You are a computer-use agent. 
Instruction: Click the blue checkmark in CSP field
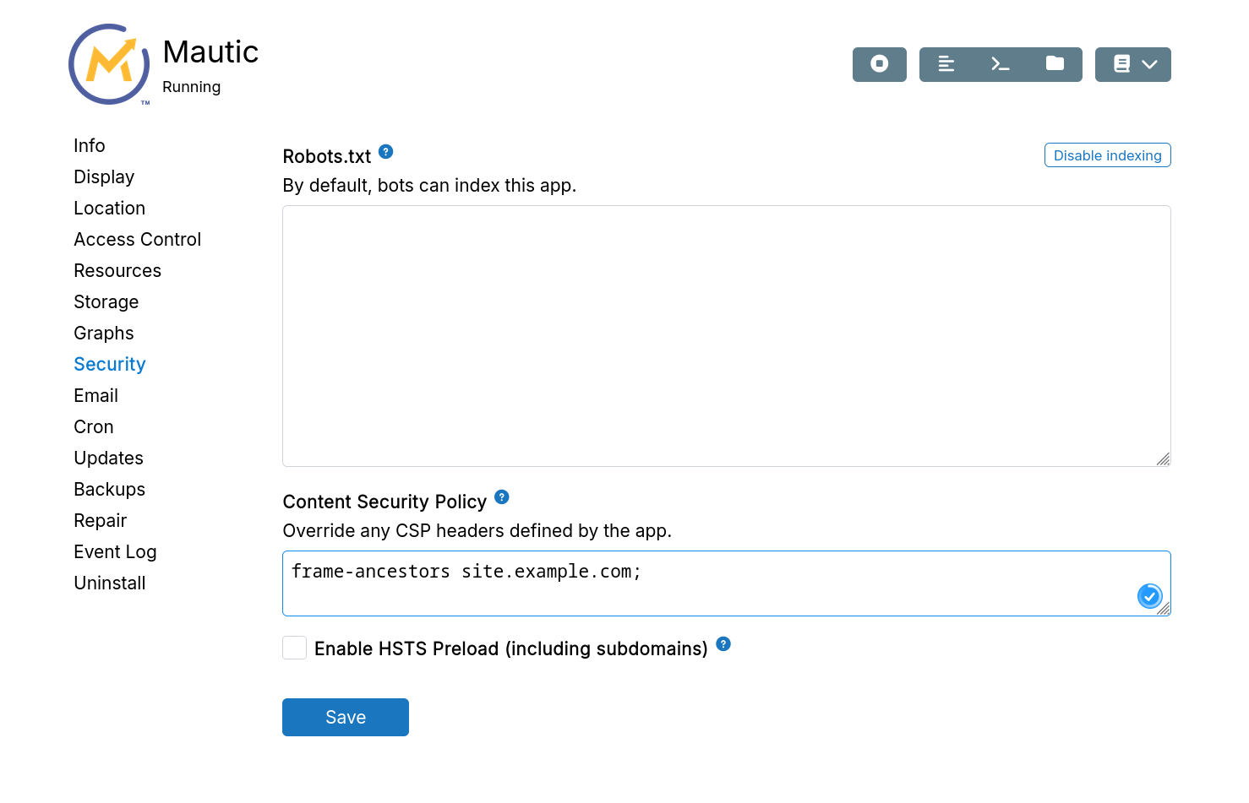click(1149, 595)
